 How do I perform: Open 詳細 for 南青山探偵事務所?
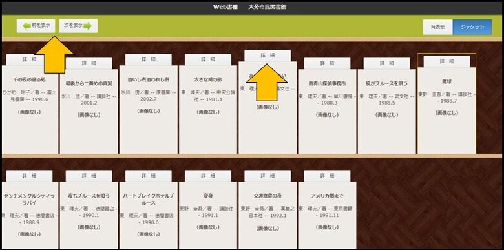327,63
